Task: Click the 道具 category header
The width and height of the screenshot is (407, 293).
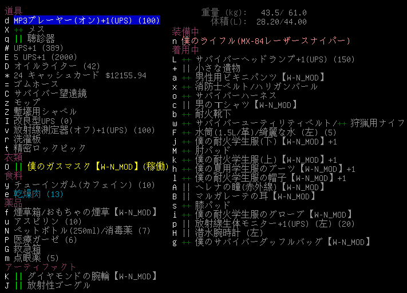Action: point(14,11)
